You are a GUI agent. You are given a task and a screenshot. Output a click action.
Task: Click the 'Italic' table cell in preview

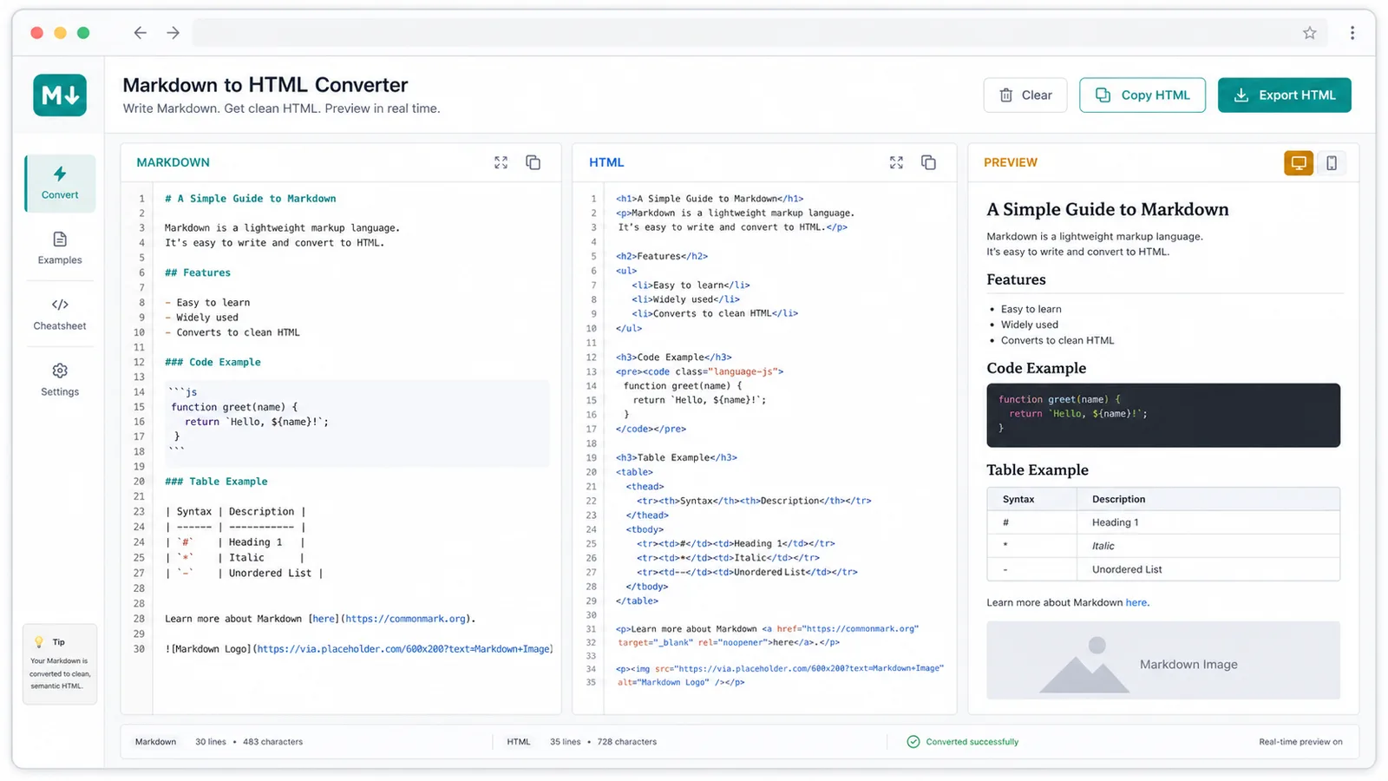click(1103, 546)
